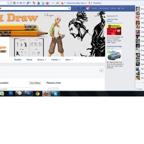The width and height of the screenshot is (144, 144).
Task: Open notifications globe with red badge
Action: pyautogui.click(x=88, y=8)
